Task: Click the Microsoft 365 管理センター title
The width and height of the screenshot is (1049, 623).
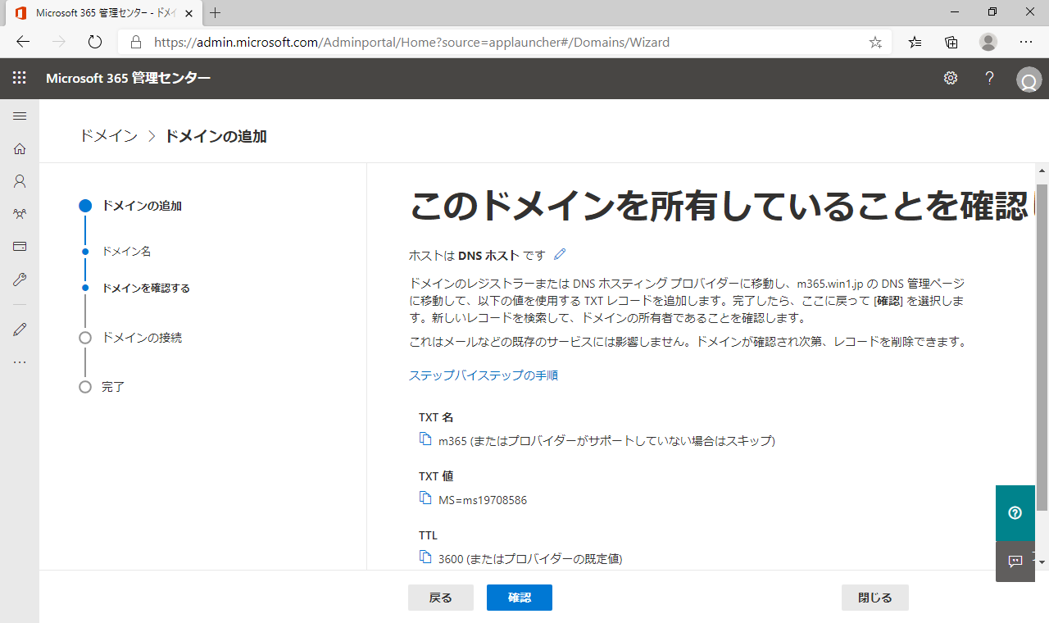Action: (x=128, y=78)
